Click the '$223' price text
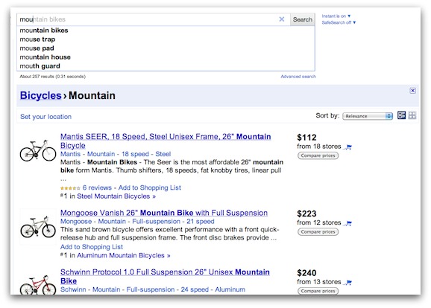The height and width of the screenshot is (308, 431). pyautogui.click(x=306, y=214)
